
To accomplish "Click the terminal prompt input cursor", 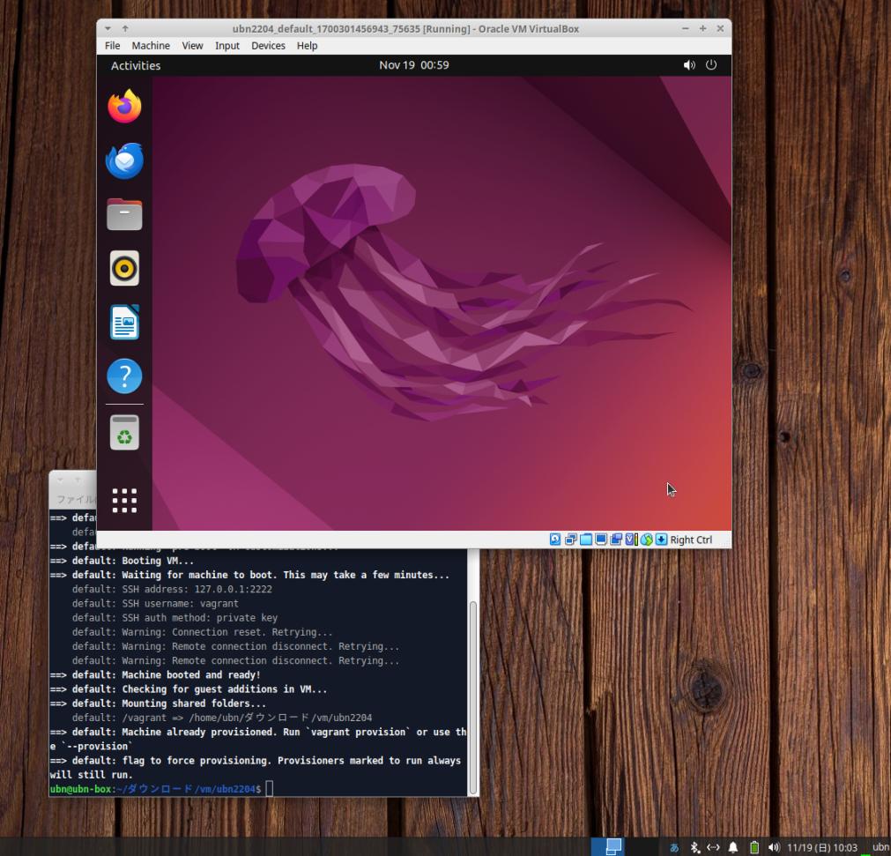I will 270,788.
